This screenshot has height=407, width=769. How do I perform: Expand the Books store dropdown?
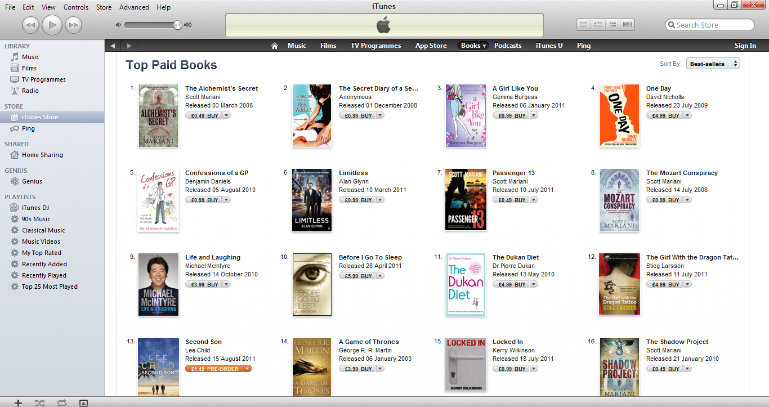[484, 46]
